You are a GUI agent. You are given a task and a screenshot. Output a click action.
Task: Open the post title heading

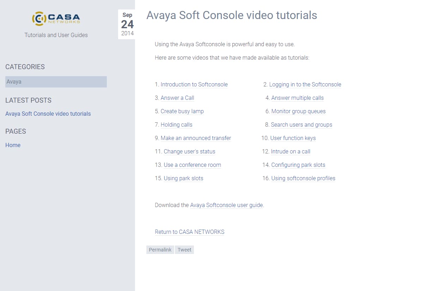pyautogui.click(x=232, y=15)
